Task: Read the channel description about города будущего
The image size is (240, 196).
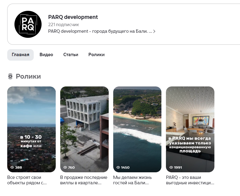Action: pyautogui.click(x=100, y=31)
